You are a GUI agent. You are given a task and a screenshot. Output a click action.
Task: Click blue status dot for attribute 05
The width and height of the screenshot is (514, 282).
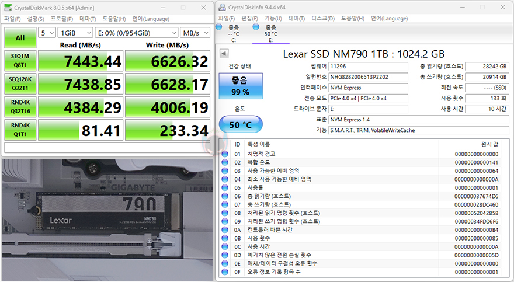pyautogui.click(x=225, y=187)
